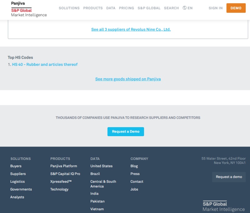The height and width of the screenshot is (213, 250).
Task: Open HS 40 Rubber and articles link
Action: [45, 64]
